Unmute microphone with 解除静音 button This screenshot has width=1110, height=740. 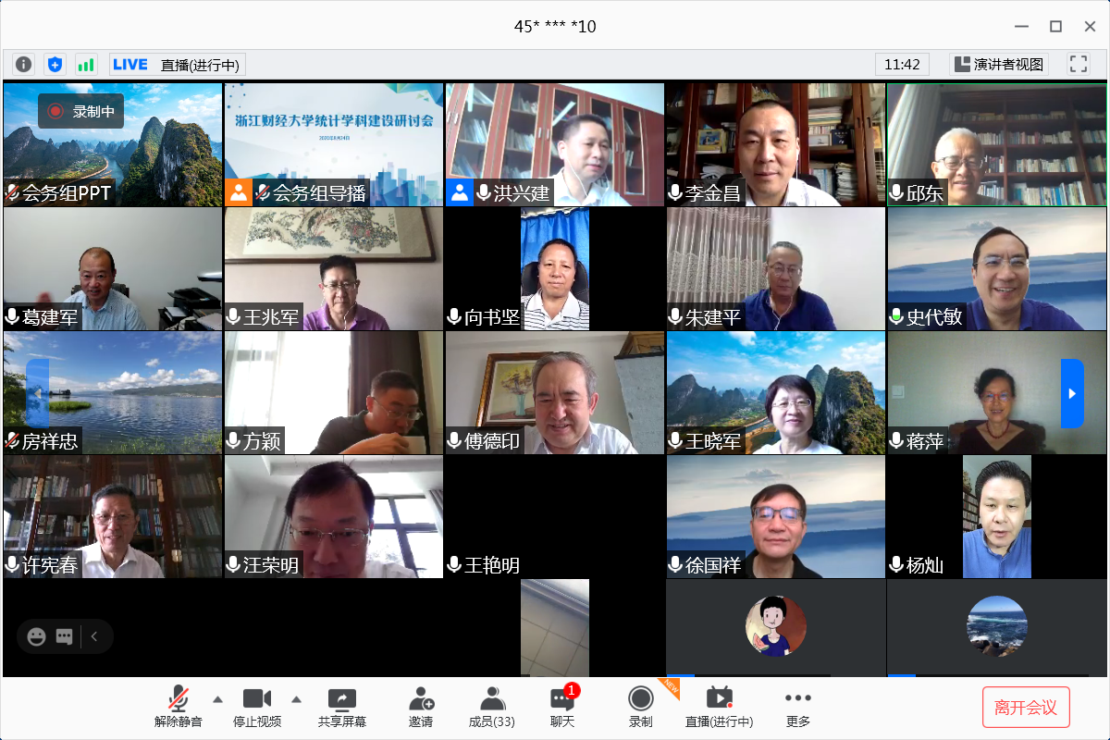click(178, 707)
